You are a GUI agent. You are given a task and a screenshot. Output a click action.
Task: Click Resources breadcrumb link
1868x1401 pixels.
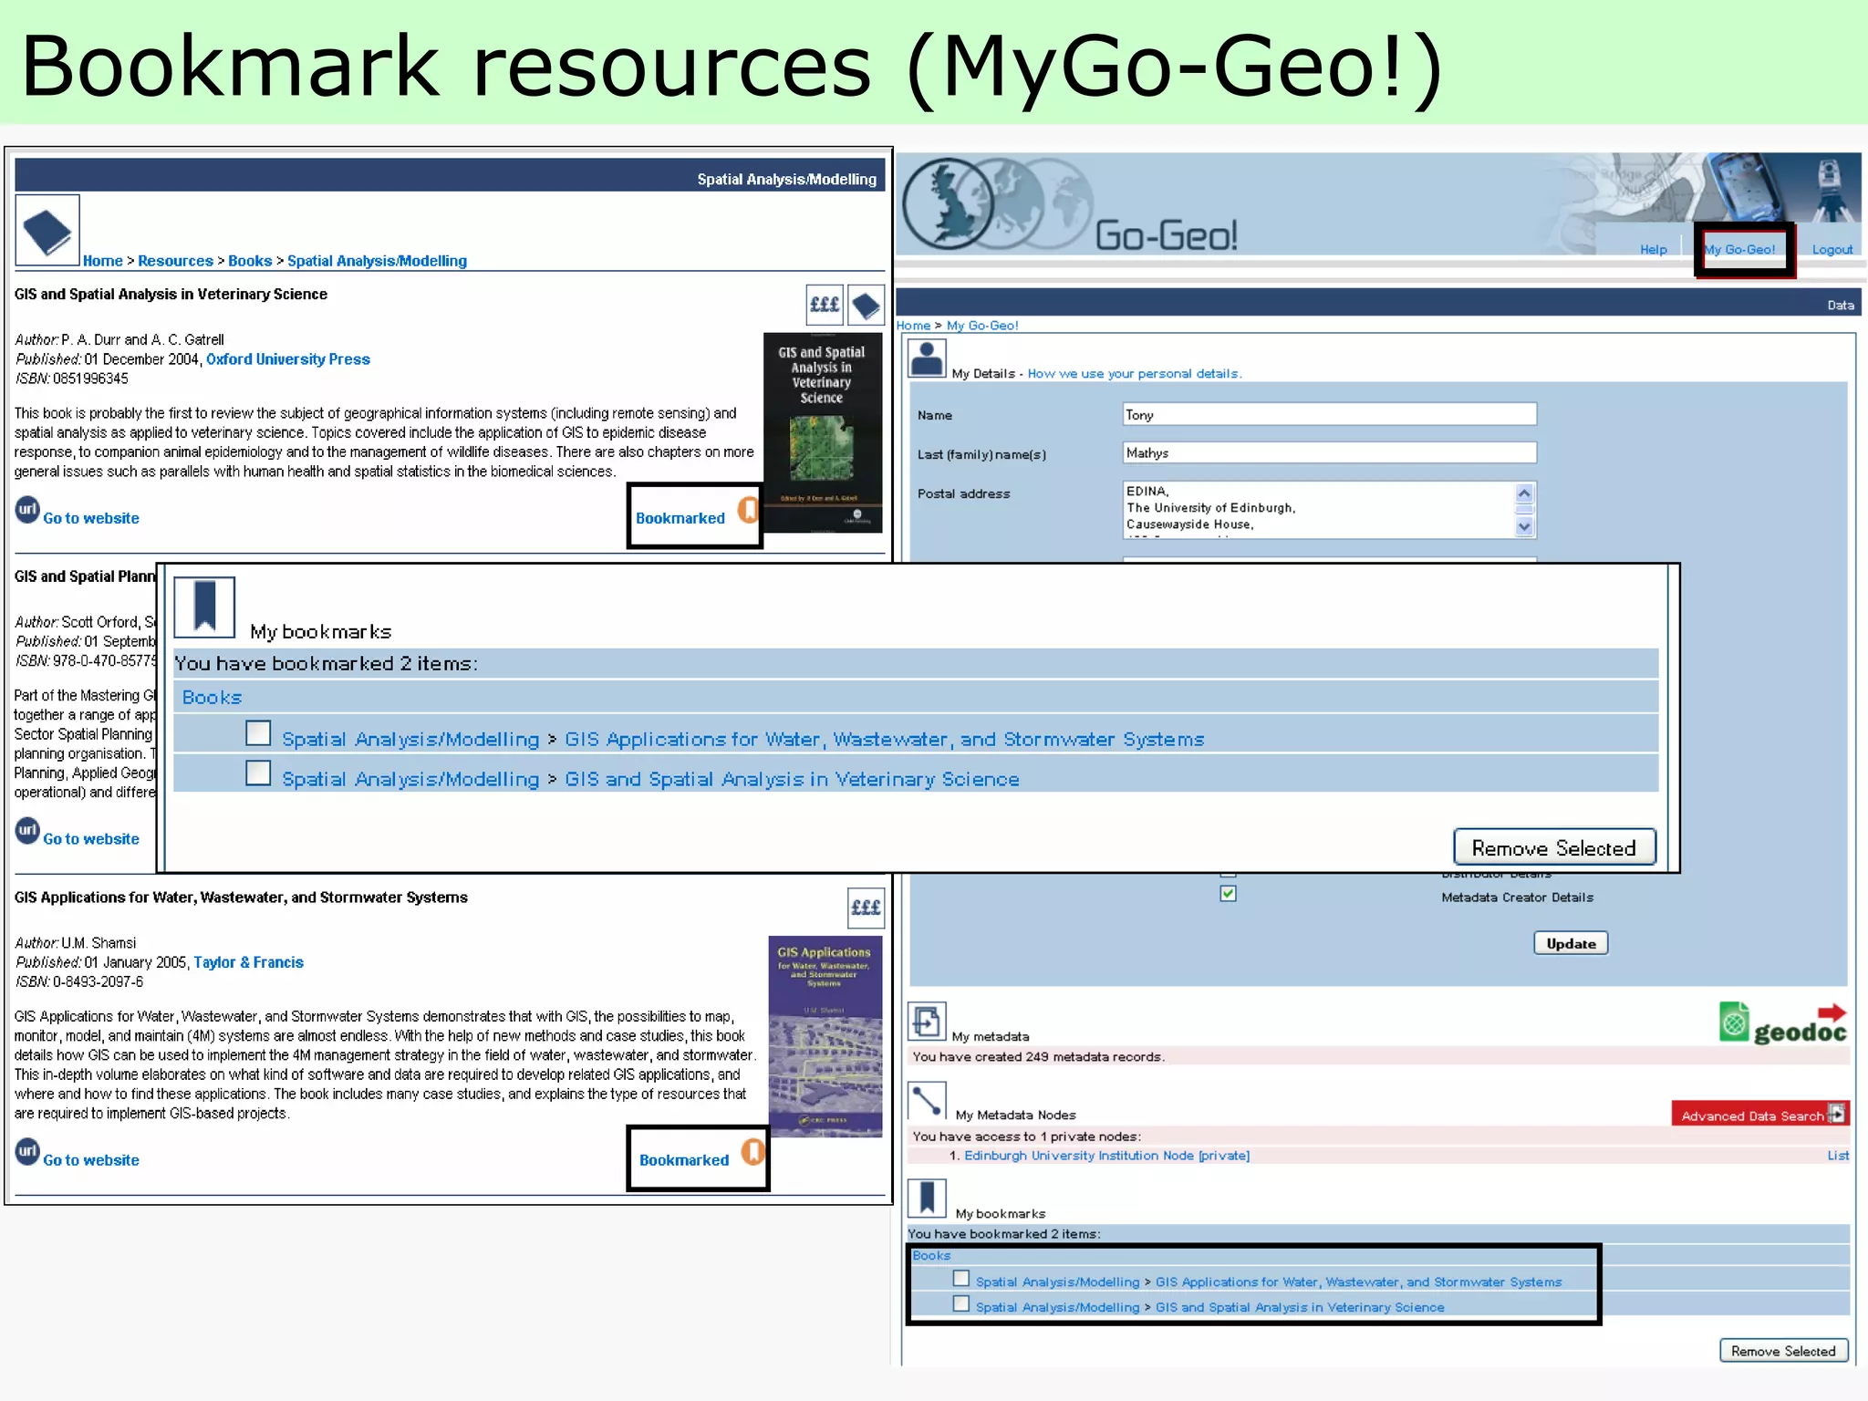(x=175, y=261)
